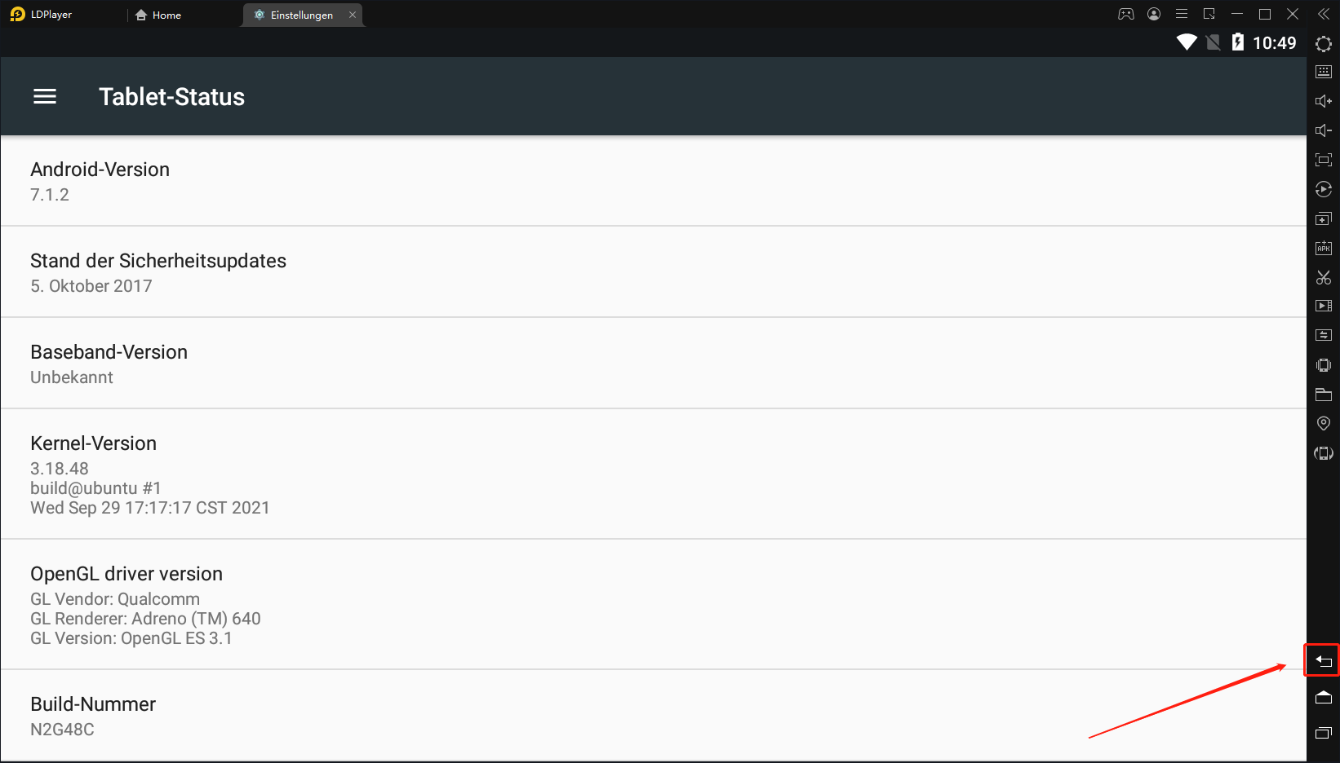
Task: Switch to the Home tab
Action: 158,15
